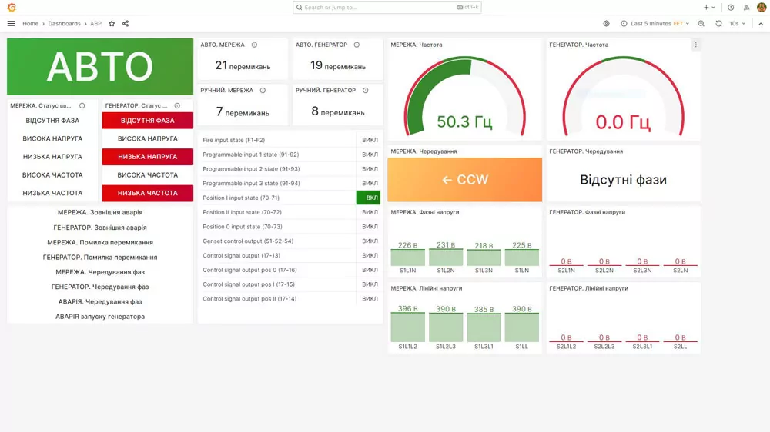
Task: Go to Dashboards breadcrumb
Action: point(65,24)
